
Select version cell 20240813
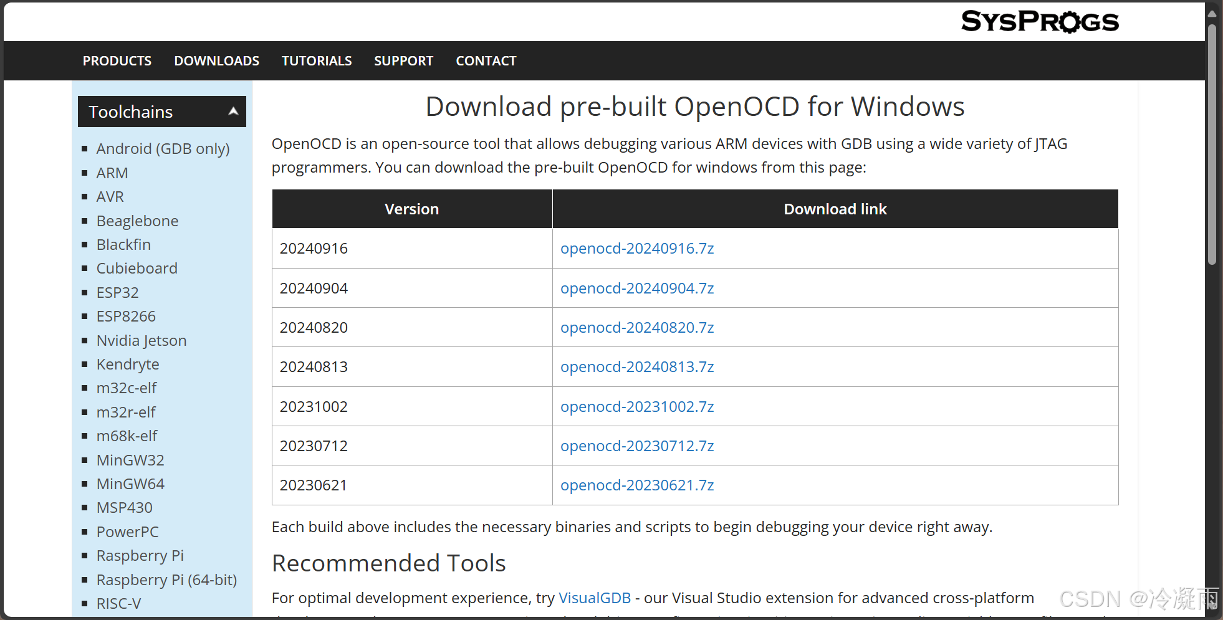[412, 367]
